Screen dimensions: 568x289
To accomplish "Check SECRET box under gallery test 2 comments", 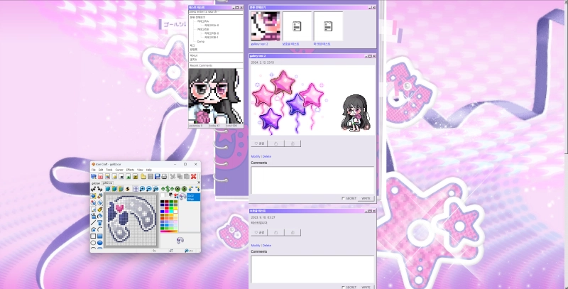I will (x=343, y=198).
